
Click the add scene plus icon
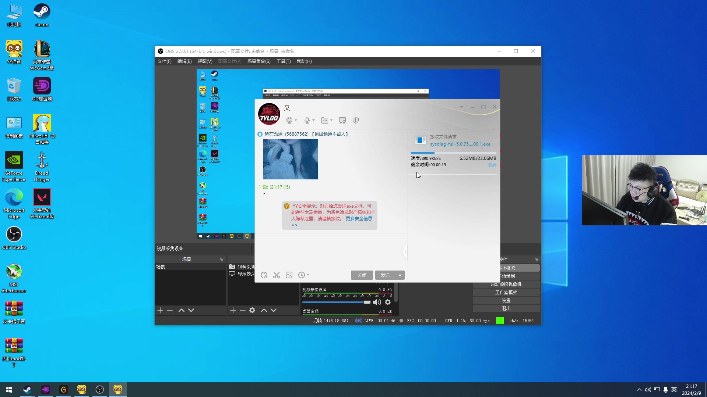(160, 310)
